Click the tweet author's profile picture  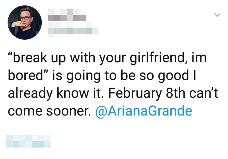click(24, 22)
